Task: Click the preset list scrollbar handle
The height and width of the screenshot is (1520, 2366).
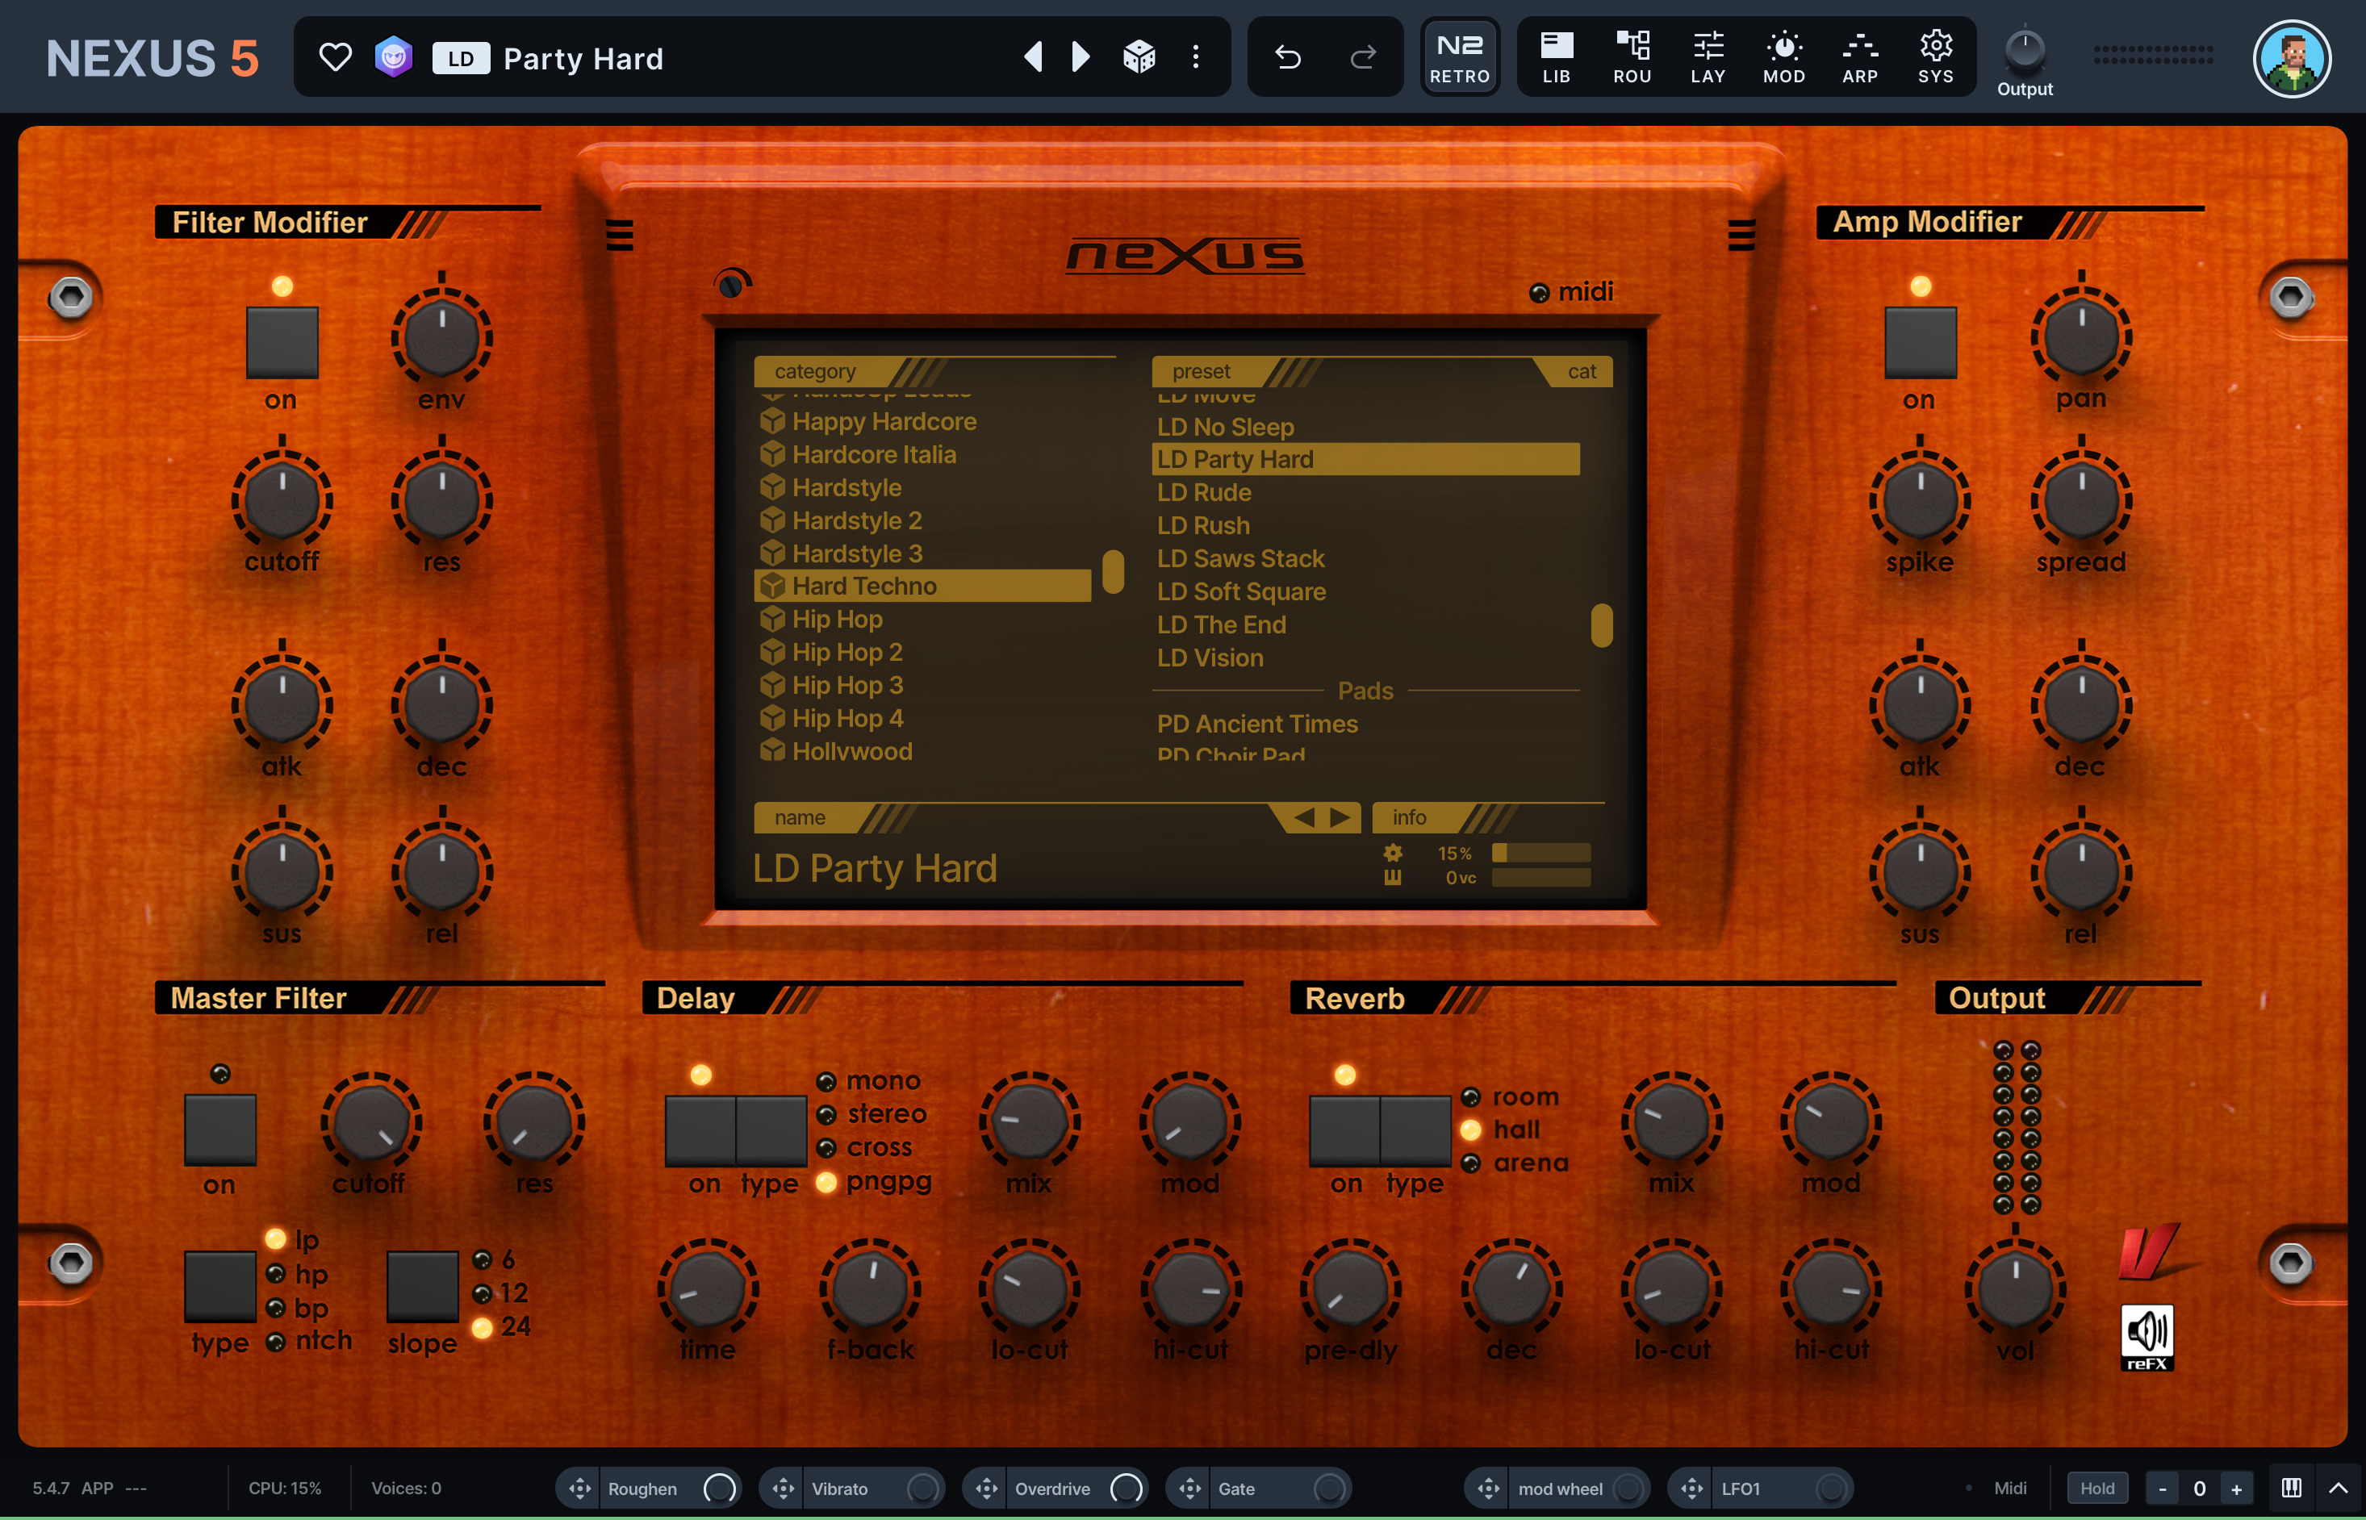Action: [1601, 624]
